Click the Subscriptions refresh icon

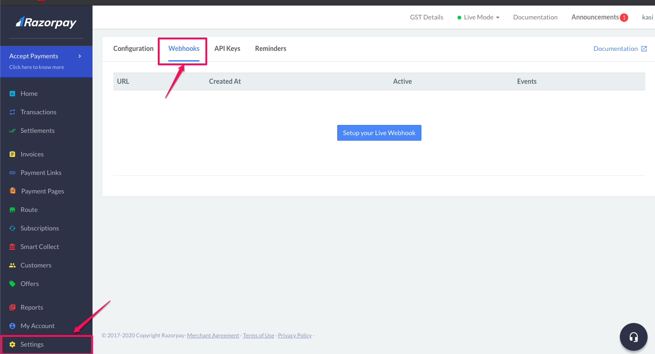12,228
